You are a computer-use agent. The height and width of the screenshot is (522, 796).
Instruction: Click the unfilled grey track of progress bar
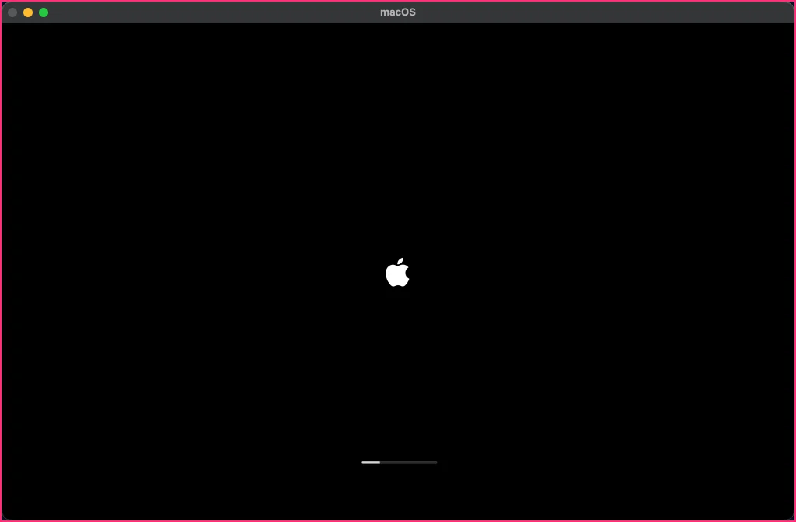[409, 462]
